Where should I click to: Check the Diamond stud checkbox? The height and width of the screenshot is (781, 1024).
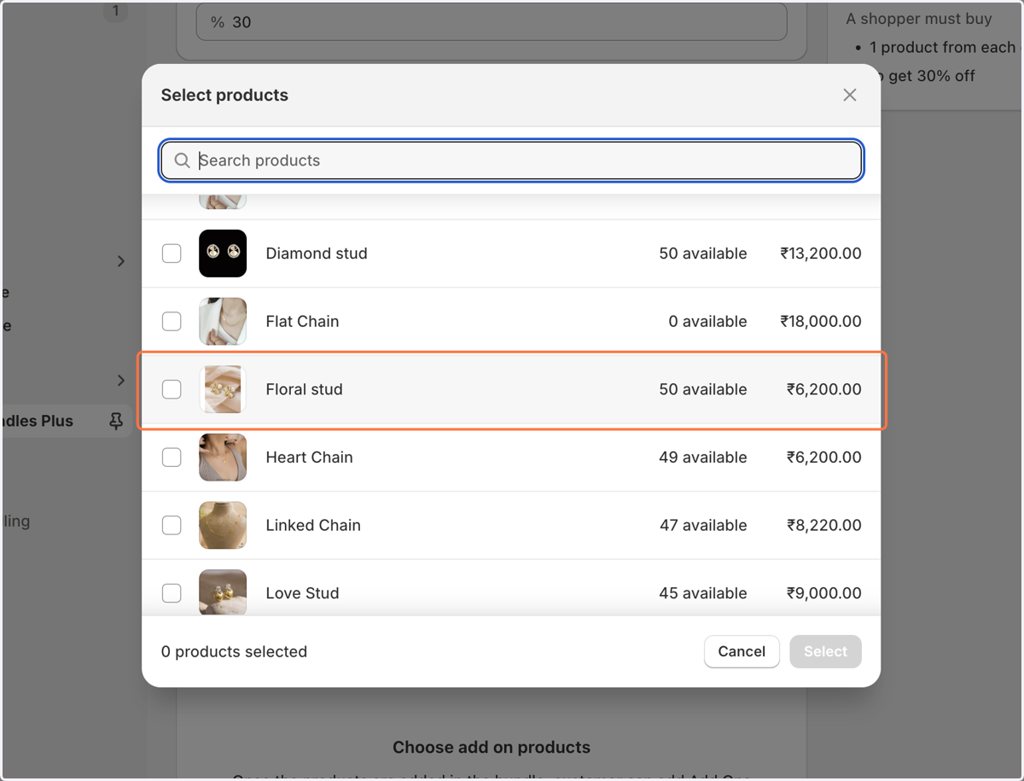[172, 254]
